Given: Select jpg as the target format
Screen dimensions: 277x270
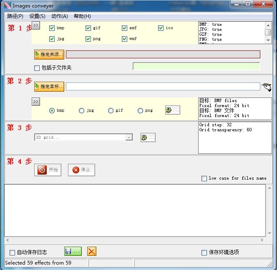Looking at the screenshot, I should 81,110.
